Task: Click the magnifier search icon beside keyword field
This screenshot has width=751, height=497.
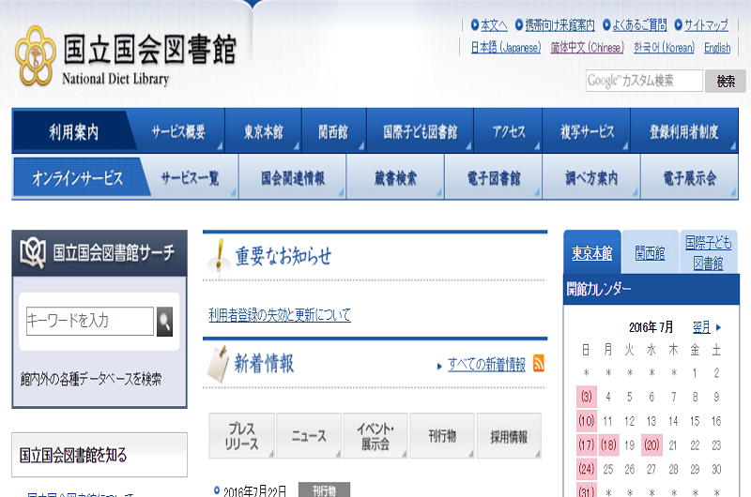Action: pos(165,321)
